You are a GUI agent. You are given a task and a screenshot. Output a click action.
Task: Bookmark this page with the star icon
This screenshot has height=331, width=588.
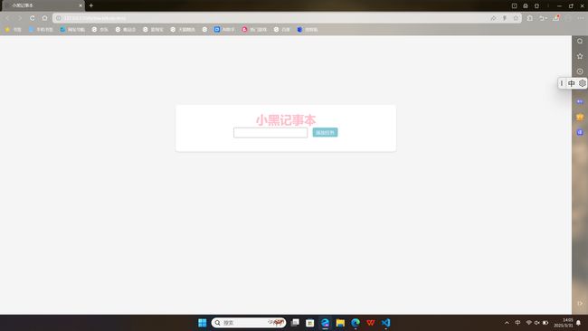[x=516, y=18]
